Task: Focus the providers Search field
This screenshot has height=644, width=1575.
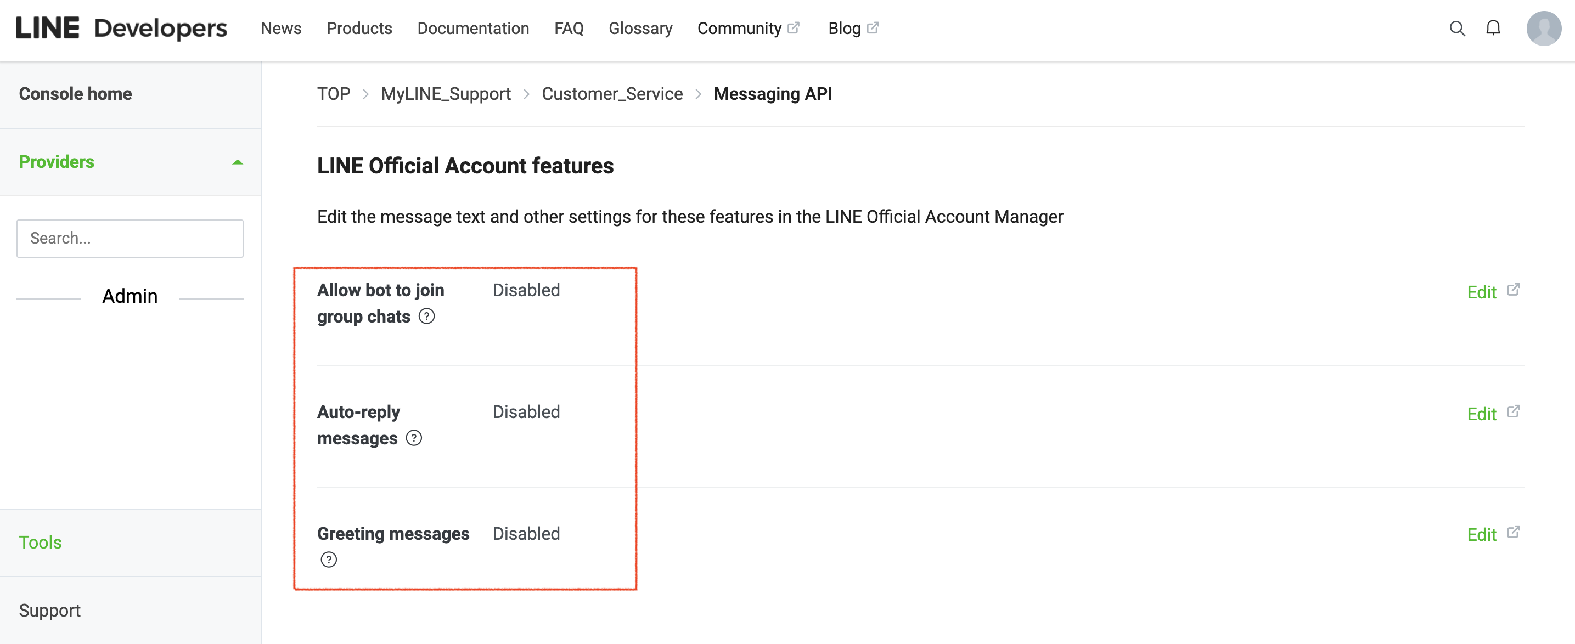Action: 130,238
